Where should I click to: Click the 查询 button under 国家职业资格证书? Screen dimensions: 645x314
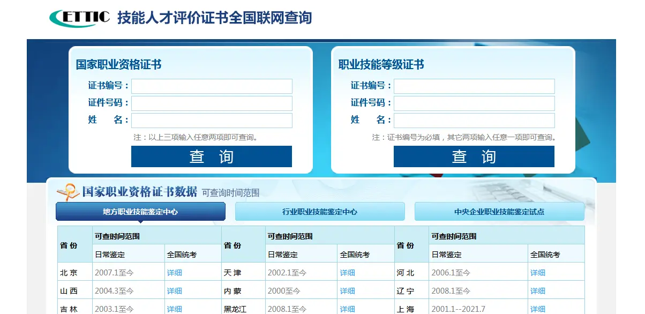211,156
